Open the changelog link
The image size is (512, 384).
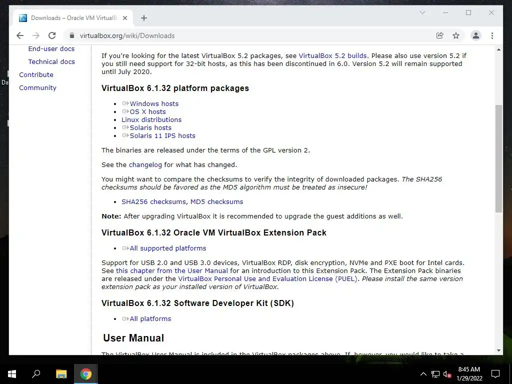tap(145, 165)
